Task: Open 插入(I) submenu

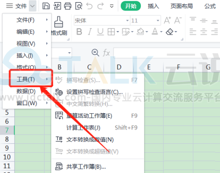Action: (27, 55)
